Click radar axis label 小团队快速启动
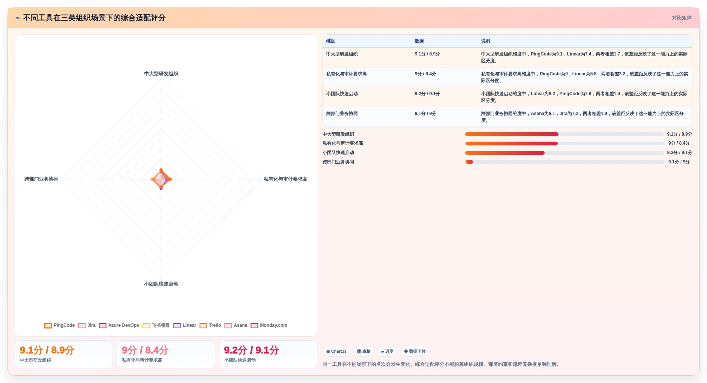Viewport: 707px width, 383px height. point(161,284)
